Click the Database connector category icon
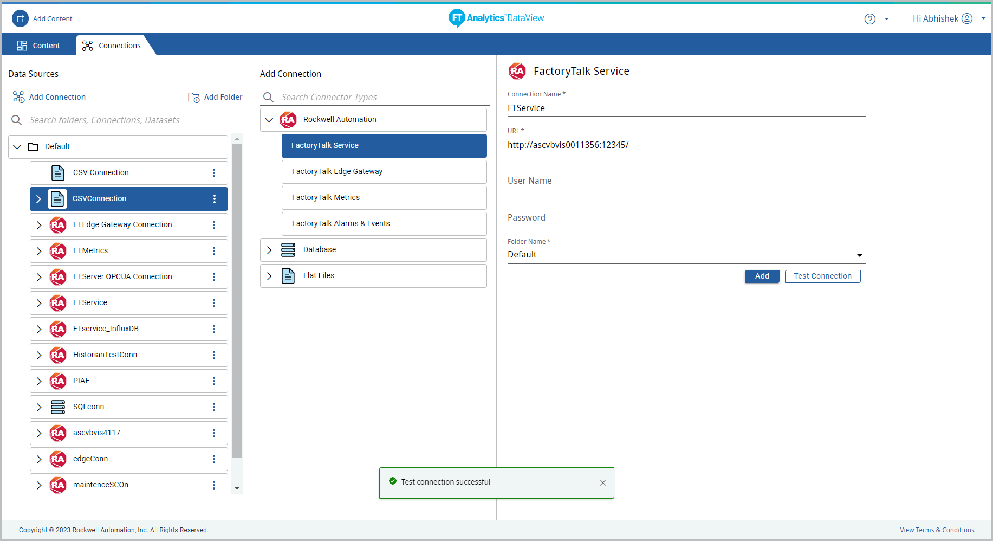 coord(288,249)
